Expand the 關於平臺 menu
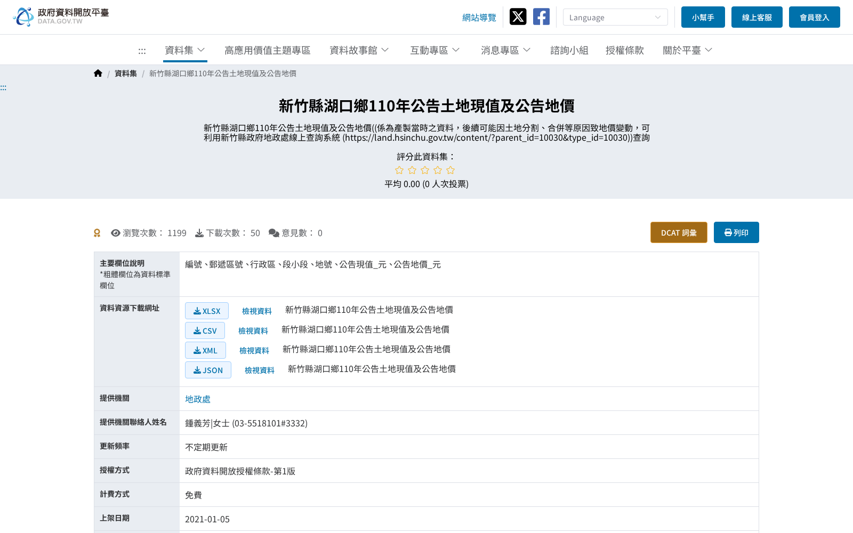 tap(688, 50)
